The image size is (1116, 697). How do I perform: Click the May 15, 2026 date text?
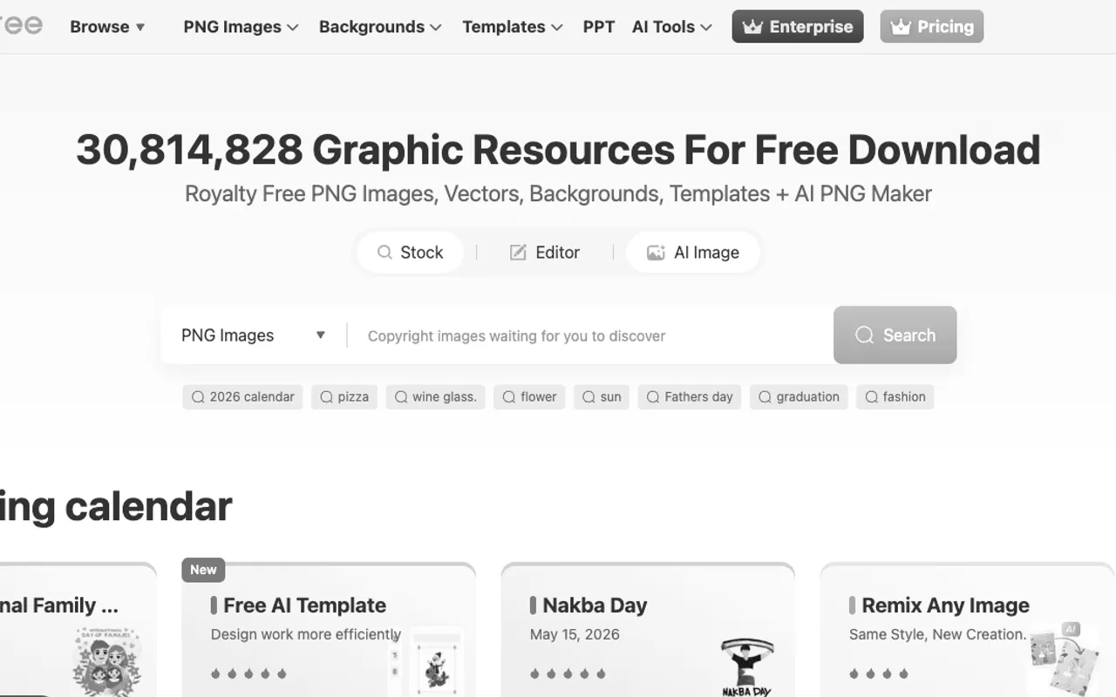point(575,634)
